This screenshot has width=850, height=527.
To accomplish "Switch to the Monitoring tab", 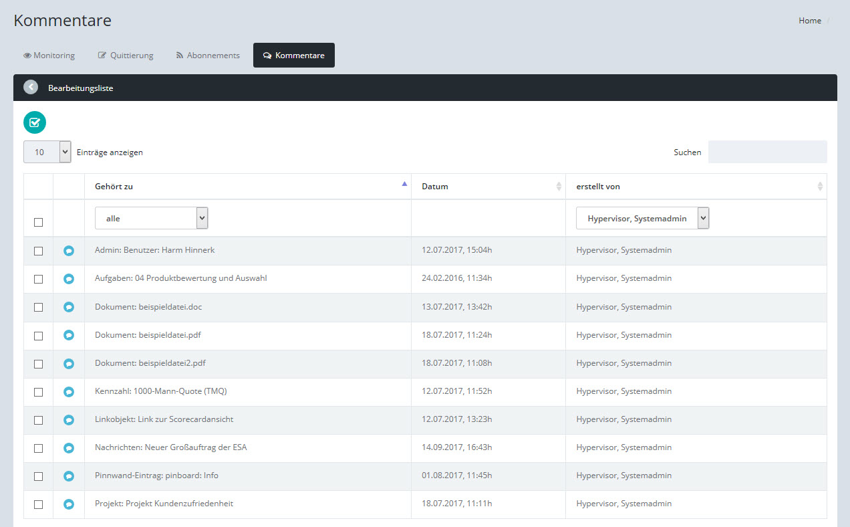I will coord(49,56).
